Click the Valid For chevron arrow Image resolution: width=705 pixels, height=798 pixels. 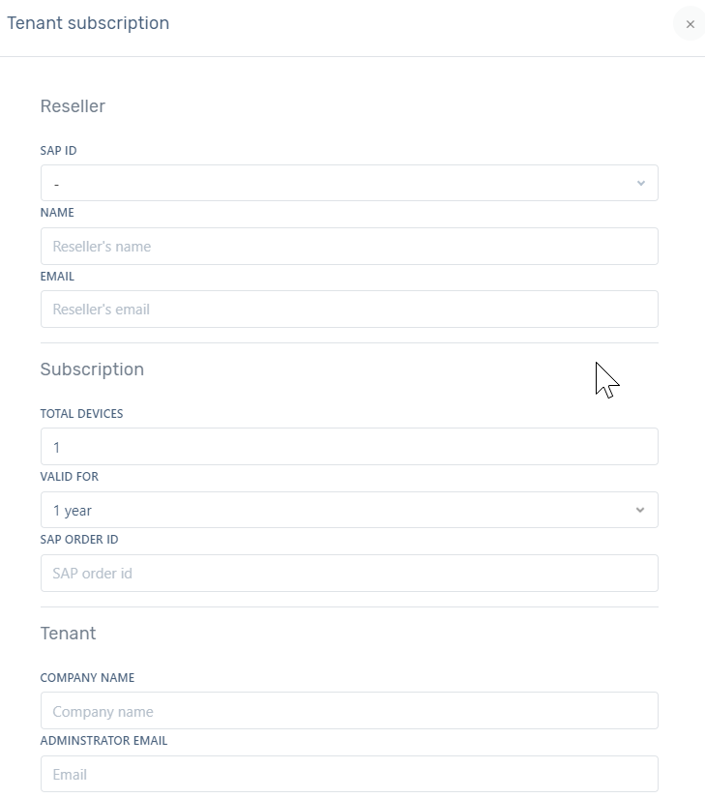(640, 510)
